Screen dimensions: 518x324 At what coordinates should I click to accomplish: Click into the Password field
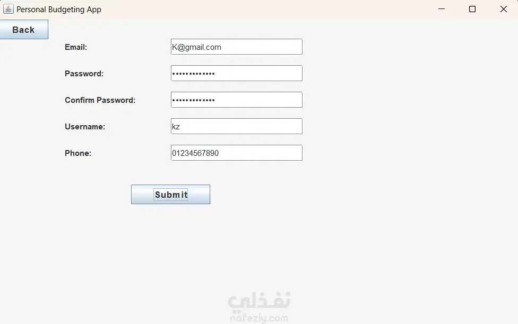(236, 73)
